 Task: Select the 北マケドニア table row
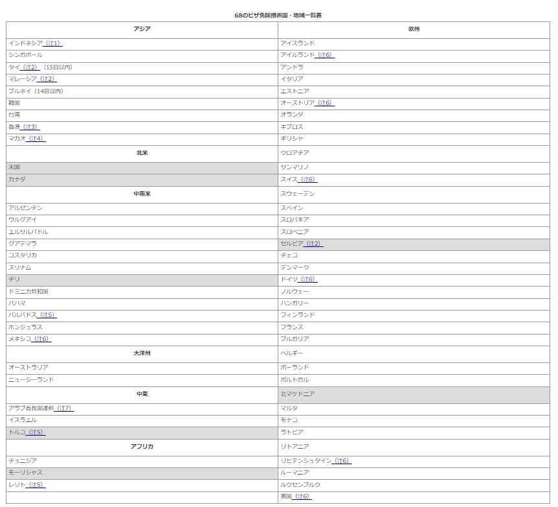pyautogui.click(x=414, y=394)
